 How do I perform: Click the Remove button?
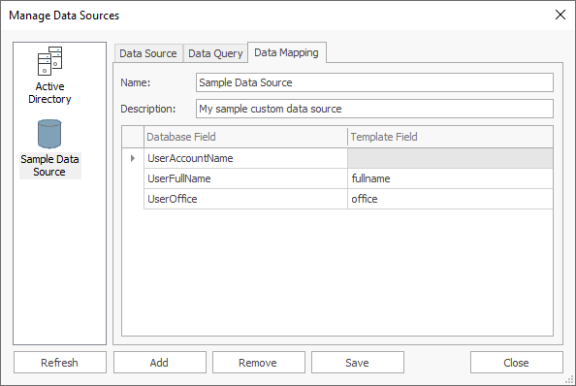[258, 363]
